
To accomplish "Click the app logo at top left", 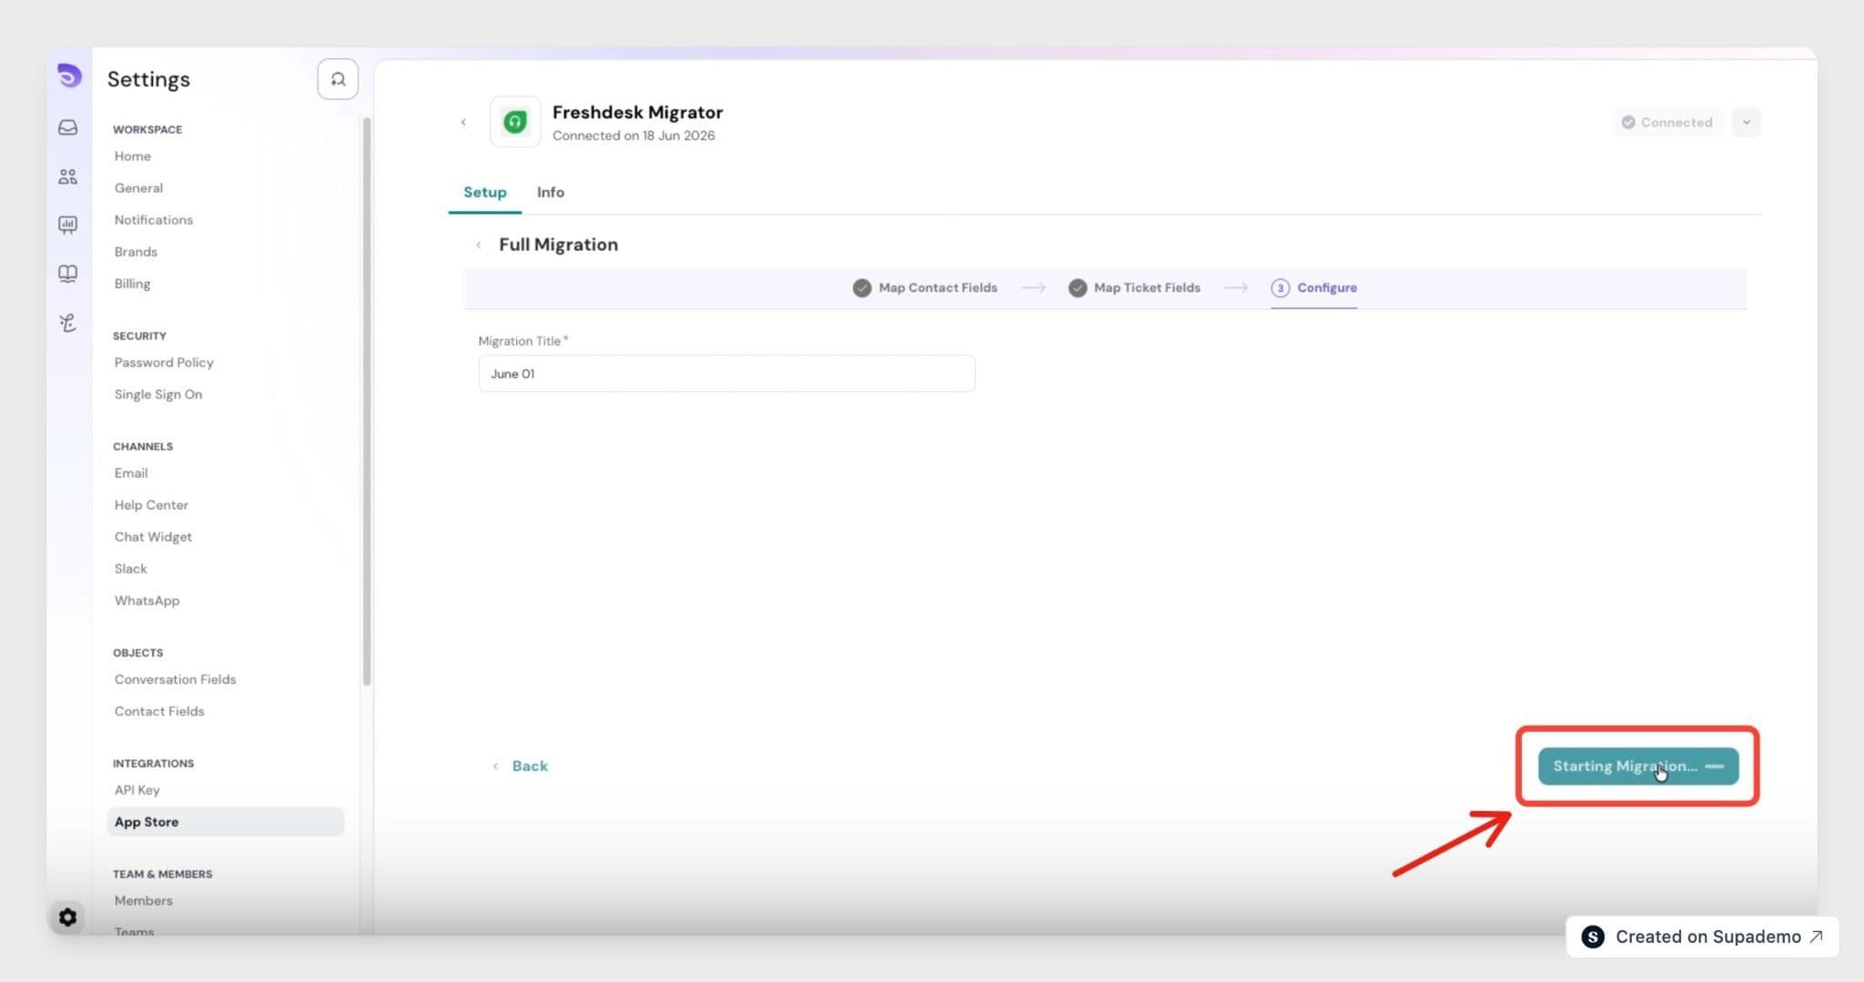I will (69, 75).
